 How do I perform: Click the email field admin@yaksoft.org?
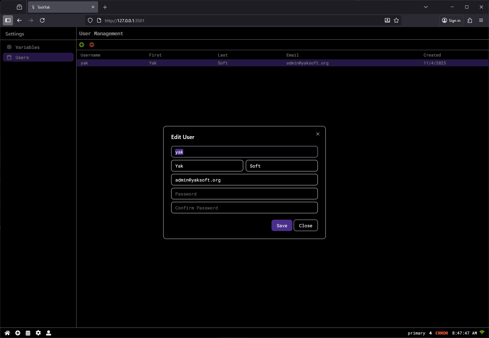tap(244, 180)
